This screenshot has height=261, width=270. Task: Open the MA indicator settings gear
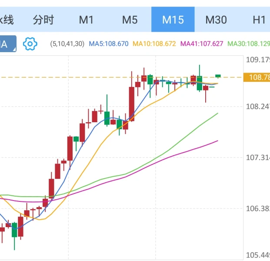point(30,43)
